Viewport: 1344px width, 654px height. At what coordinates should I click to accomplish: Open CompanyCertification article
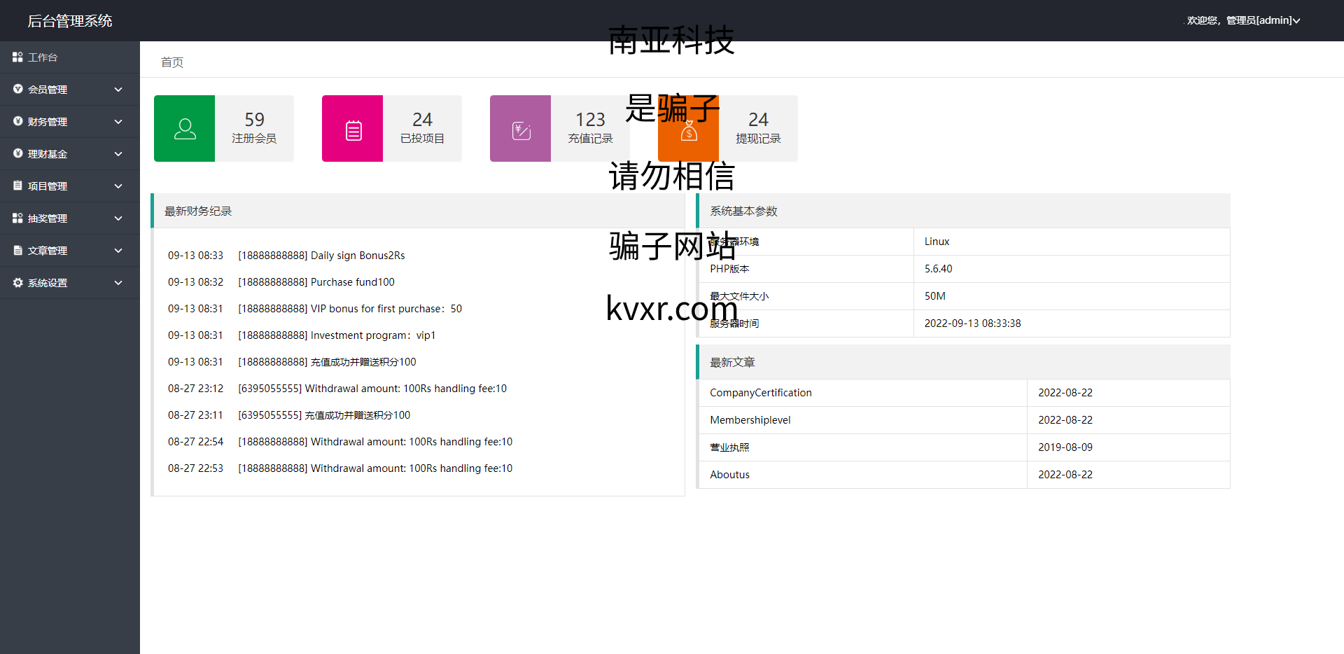tap(761, 393)
